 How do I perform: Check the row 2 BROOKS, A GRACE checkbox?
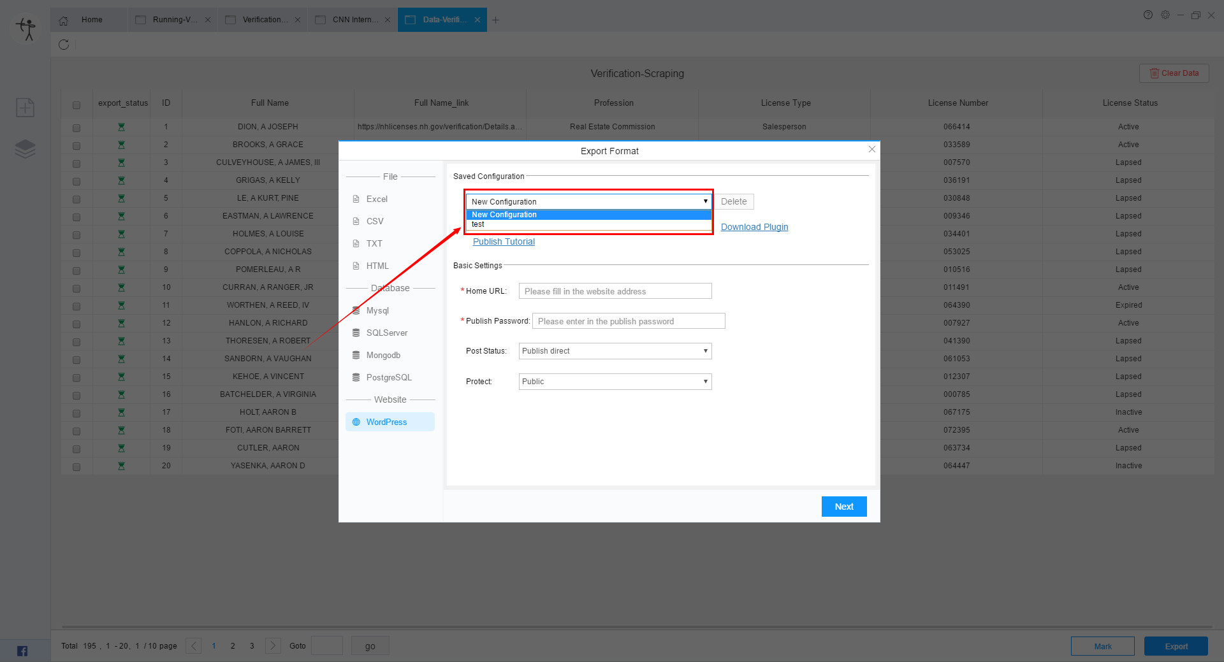[76, 145]
